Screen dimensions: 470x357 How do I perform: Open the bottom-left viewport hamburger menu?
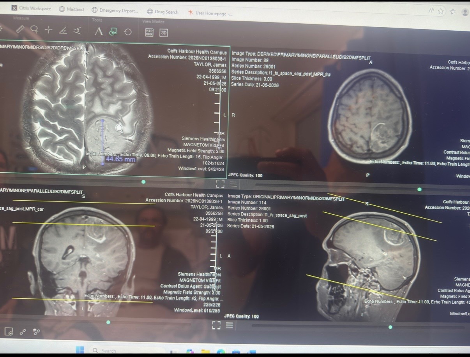click(x=230, y=325)
